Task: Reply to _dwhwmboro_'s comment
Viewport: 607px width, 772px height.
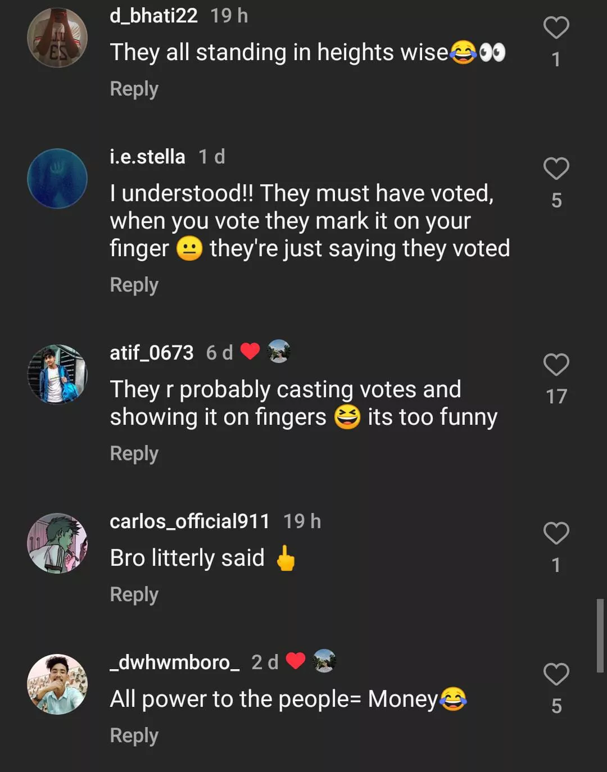Action: coord(134,735)
